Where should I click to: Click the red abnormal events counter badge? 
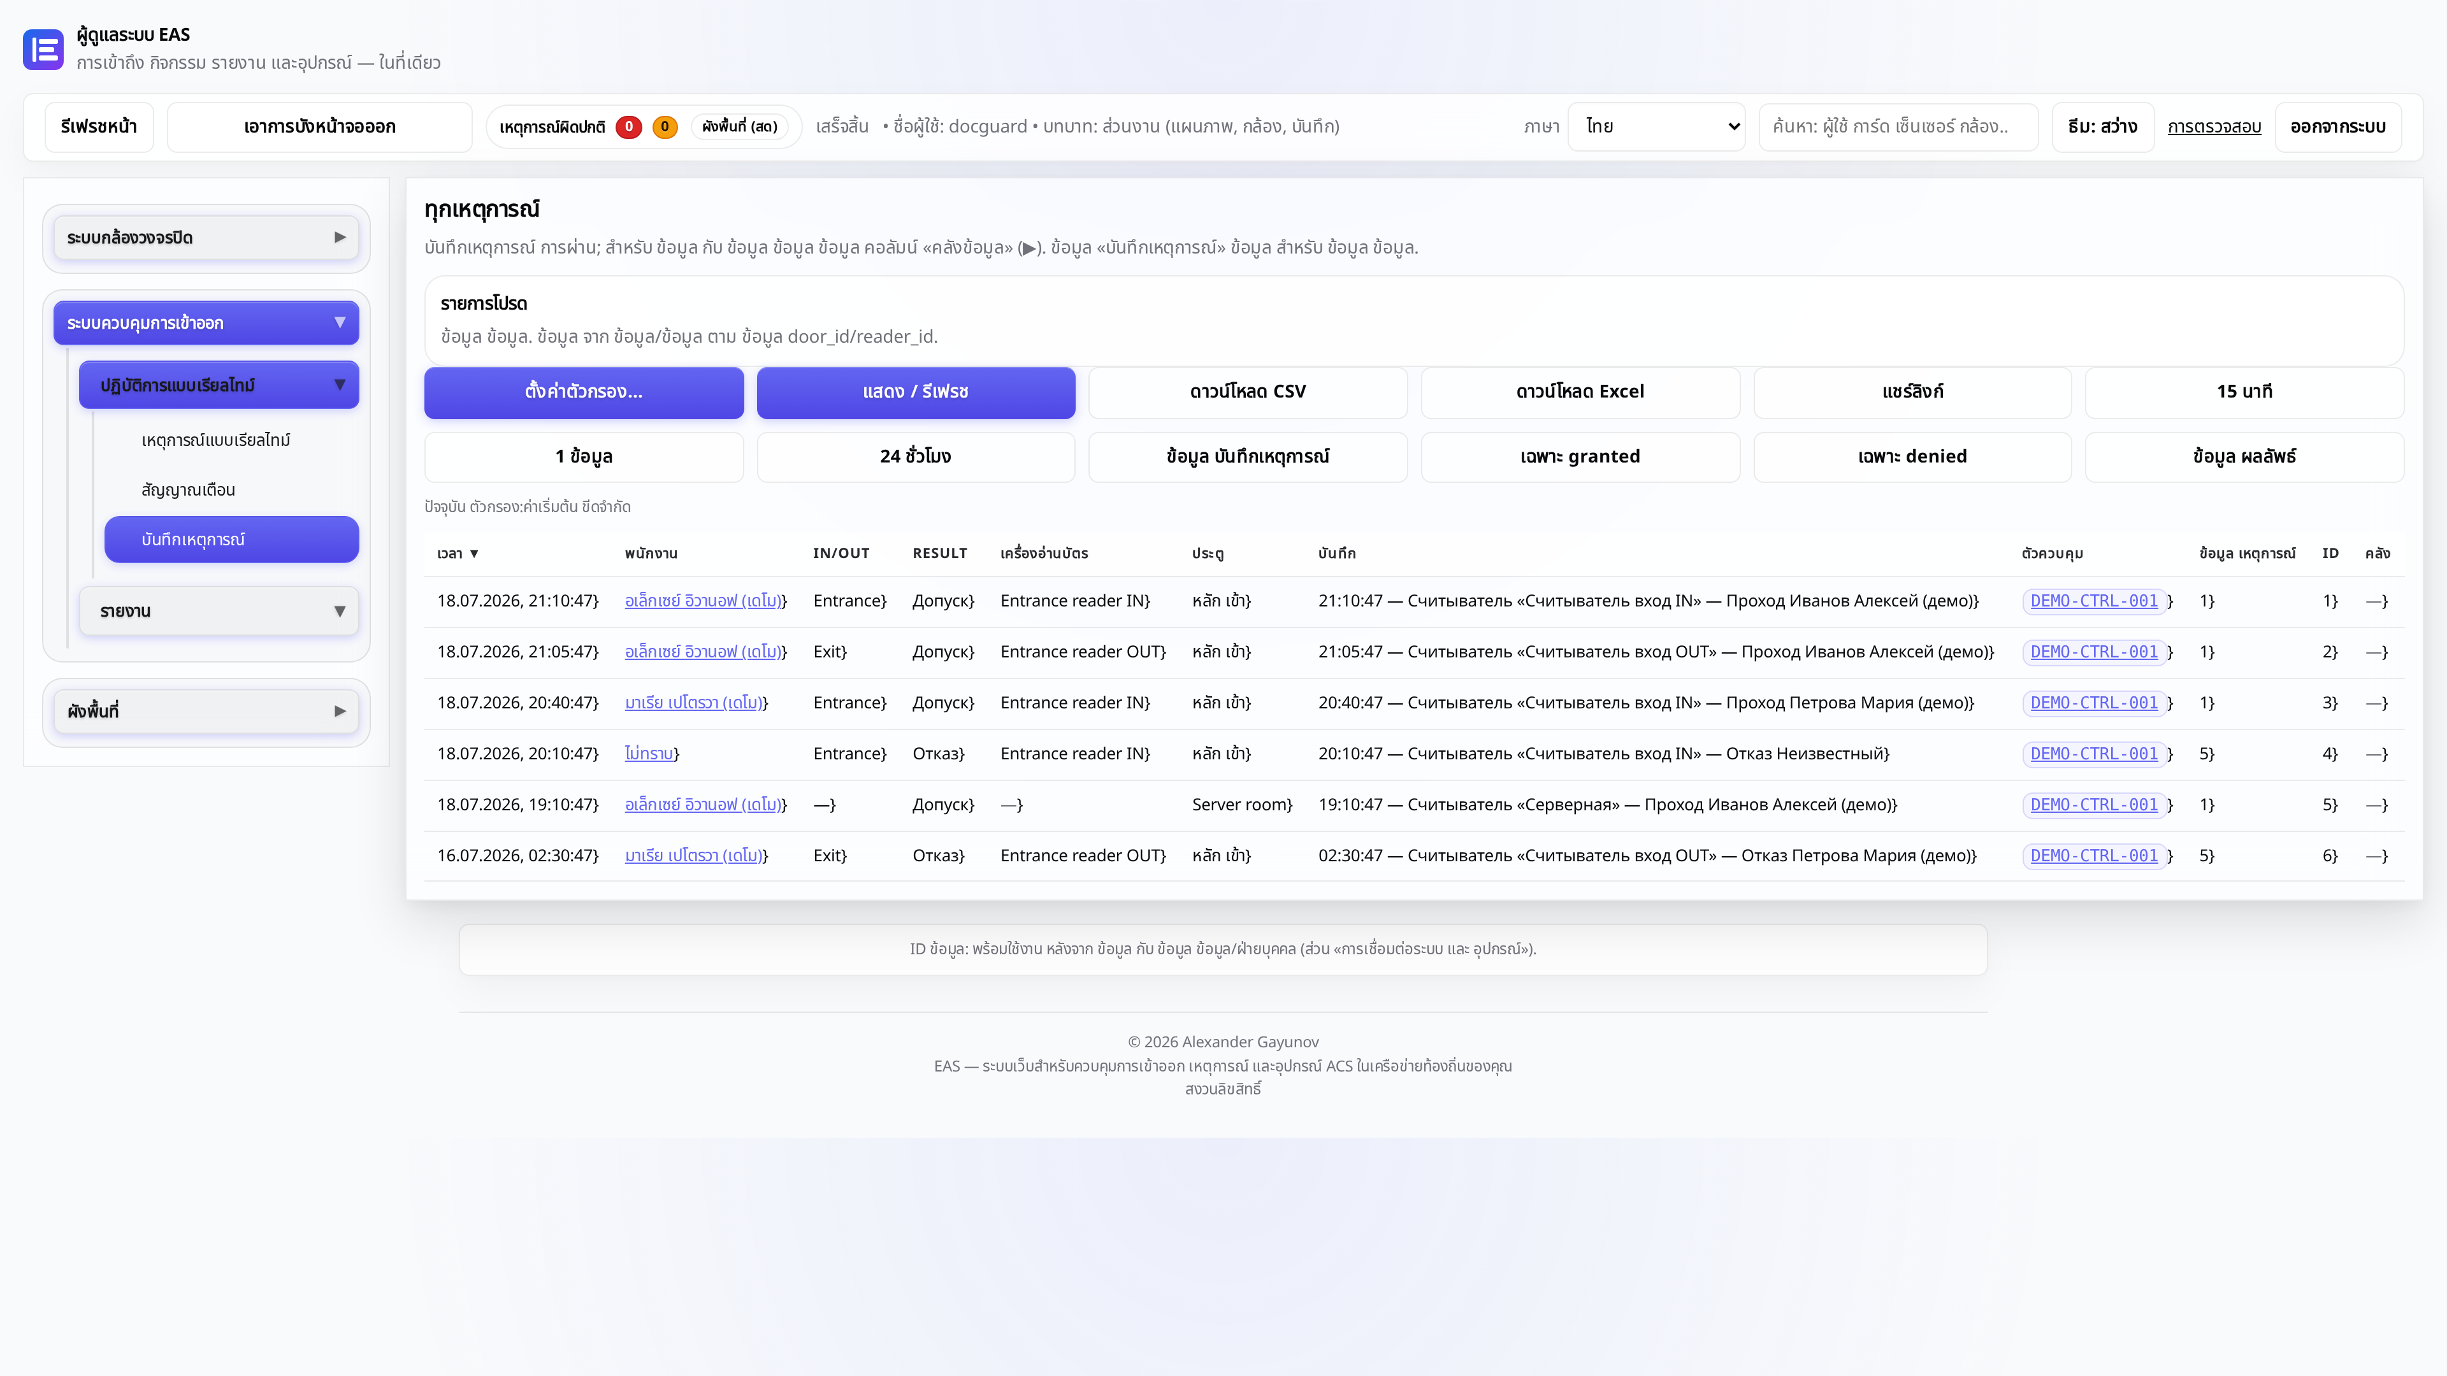click(628, 126)
